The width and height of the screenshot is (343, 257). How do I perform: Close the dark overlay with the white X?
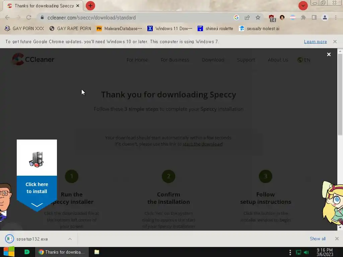[329, 55]
